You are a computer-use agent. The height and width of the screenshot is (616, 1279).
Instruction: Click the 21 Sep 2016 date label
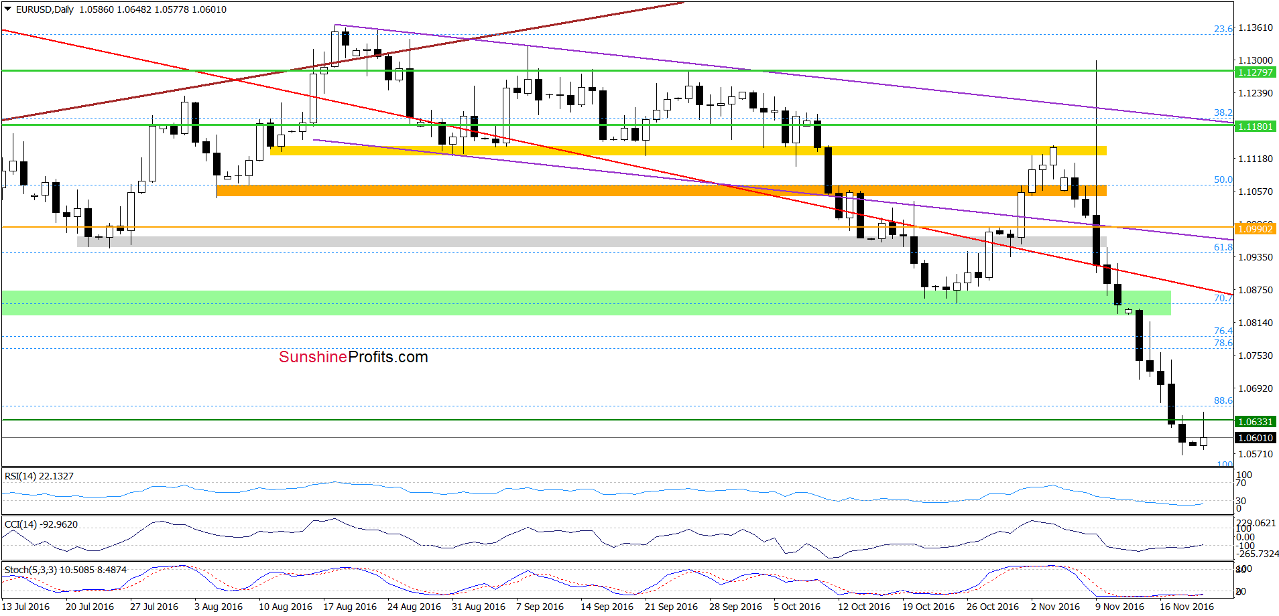click(671, 607)
